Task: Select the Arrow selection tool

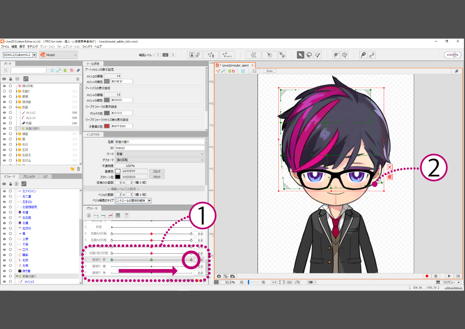Action: (300, 55)
